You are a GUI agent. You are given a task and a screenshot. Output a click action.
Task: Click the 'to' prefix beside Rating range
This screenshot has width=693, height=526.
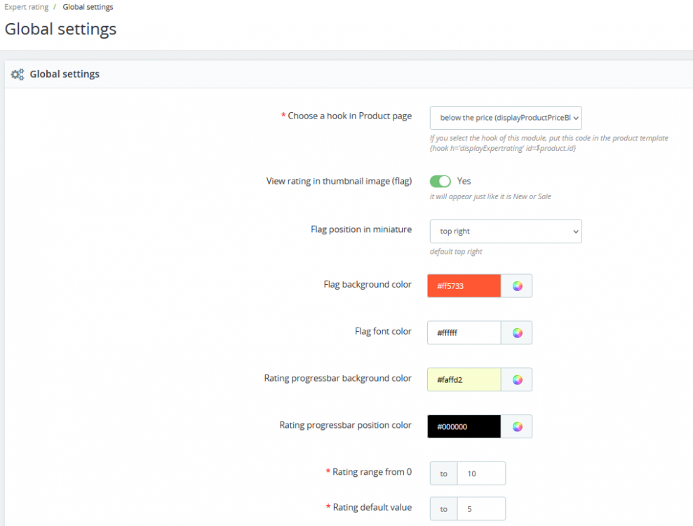(443, 473)
